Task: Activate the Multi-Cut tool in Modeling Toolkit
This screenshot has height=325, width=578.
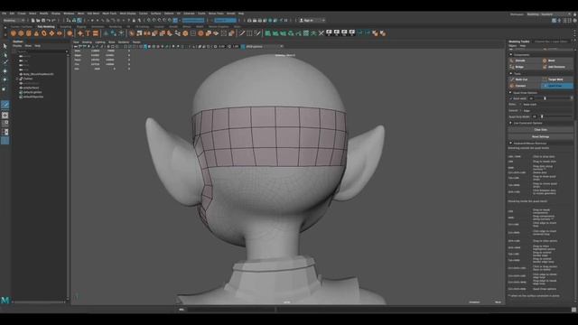Action: (x=524, y=79)
